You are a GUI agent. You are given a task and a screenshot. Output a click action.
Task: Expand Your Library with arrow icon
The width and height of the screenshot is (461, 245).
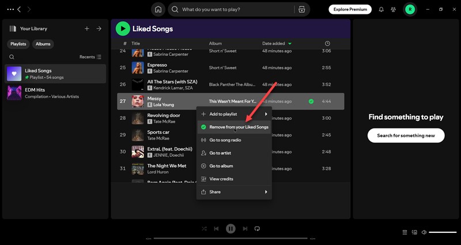tap(99, 28)
